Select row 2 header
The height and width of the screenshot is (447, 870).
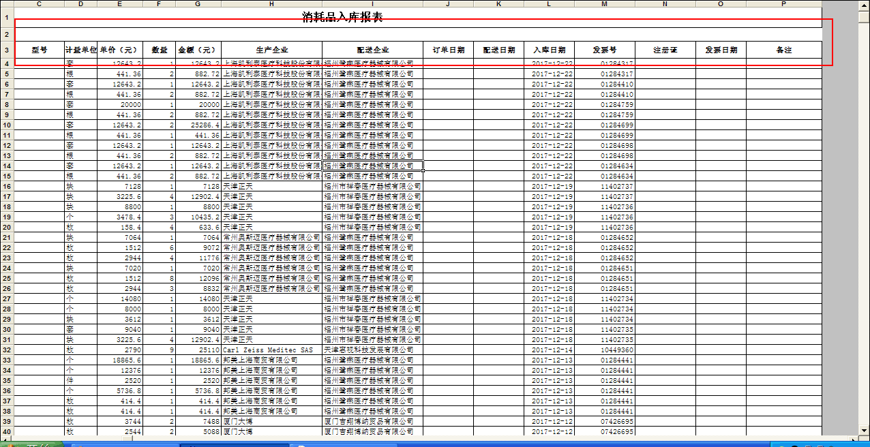7,33
